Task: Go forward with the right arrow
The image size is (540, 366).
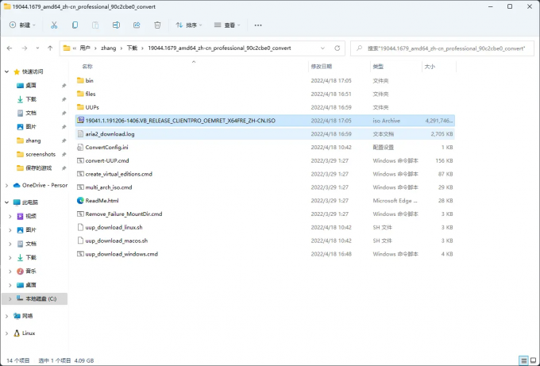Action: pyautogui.click(x=25, y=48)
